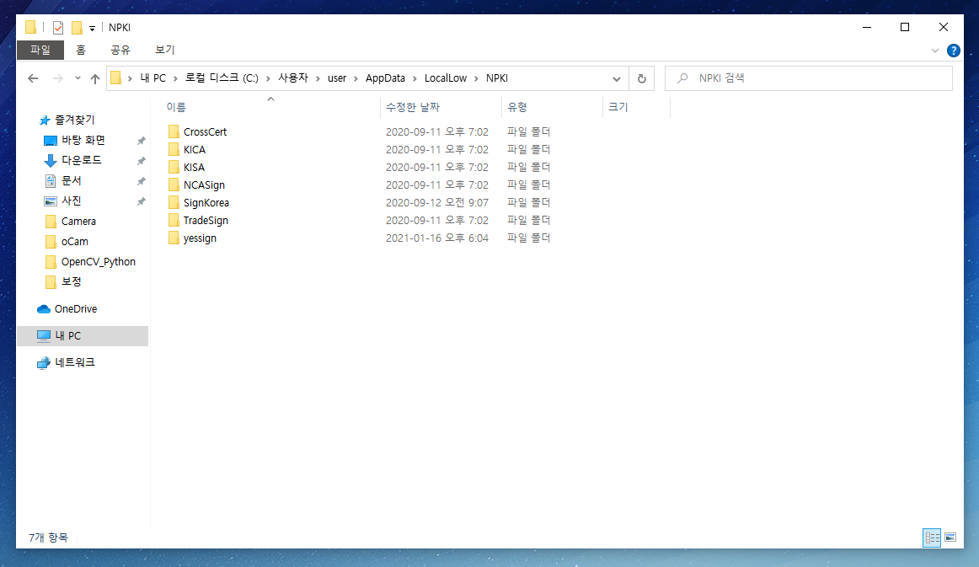The height and width of the screenshot is (567, 979).
Task: Click LocalLow breadcrumb segment
Action: click(x=446, y=78)
